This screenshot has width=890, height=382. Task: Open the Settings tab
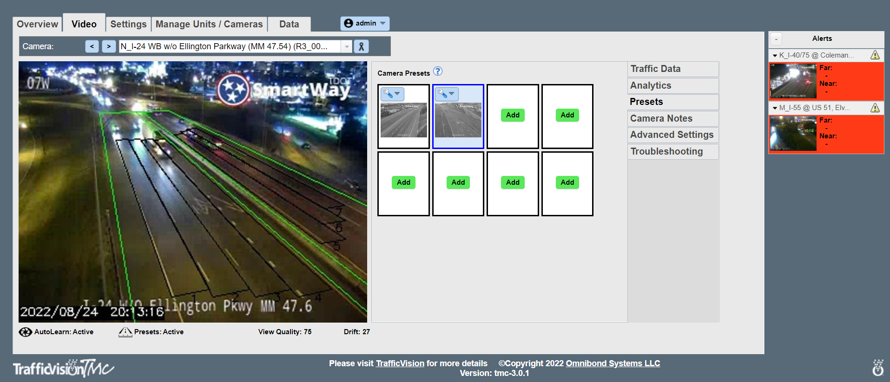pos(128,24)
